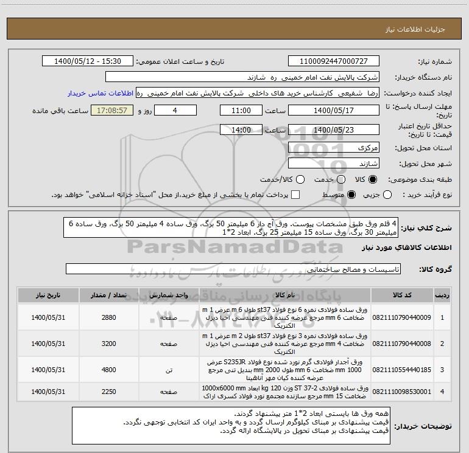Click quantity cell 2880
This screenshot has width=469, height=453.
pyautogui.click(x=108, y=317)
